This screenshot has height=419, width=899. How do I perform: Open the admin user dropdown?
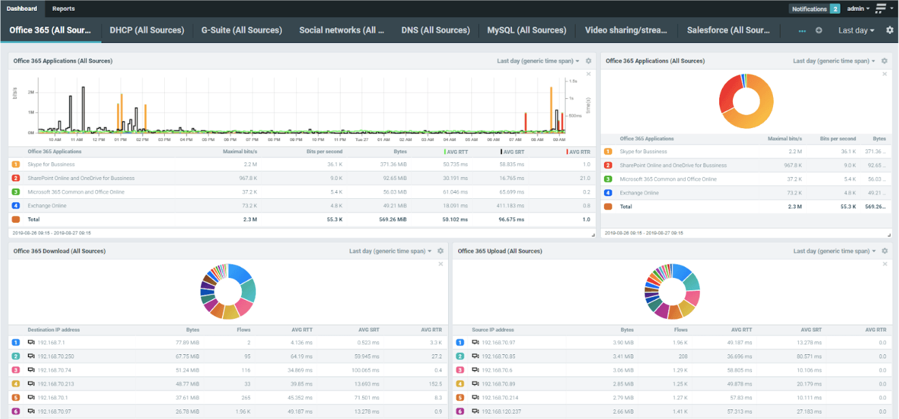(858, 9)
